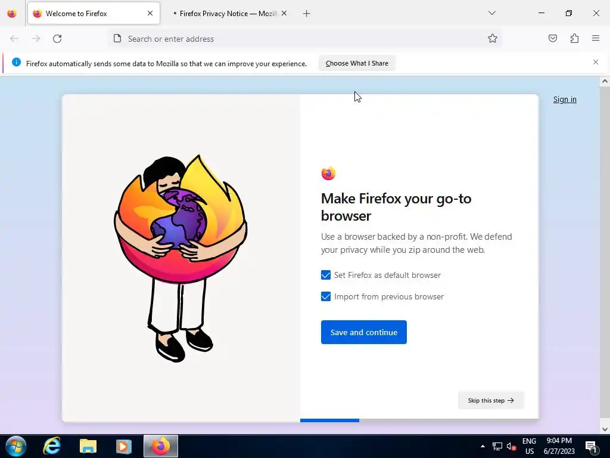Click Choose What I Share button
The image size is (610, 458).
tap(357, 63)
